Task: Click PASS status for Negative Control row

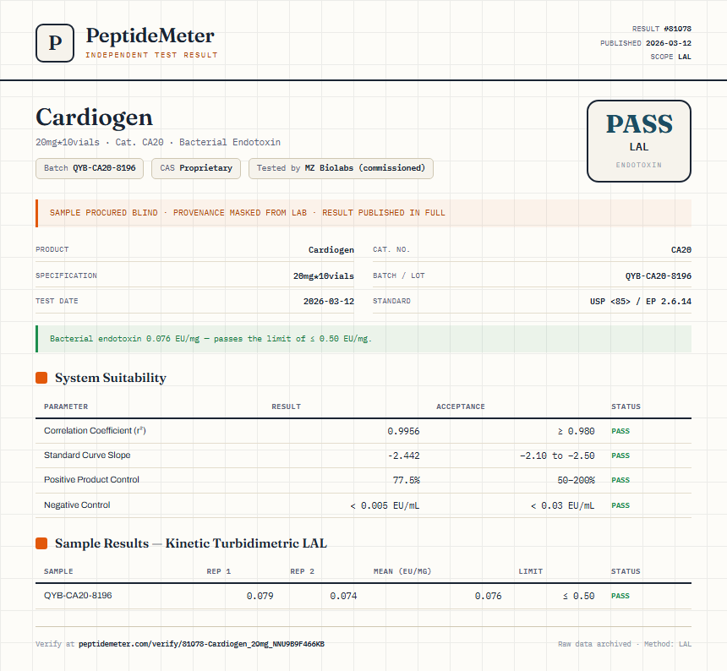Action: tap(620, 505)
